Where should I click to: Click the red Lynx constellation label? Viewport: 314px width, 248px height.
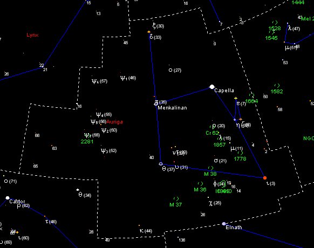point(32,35)
